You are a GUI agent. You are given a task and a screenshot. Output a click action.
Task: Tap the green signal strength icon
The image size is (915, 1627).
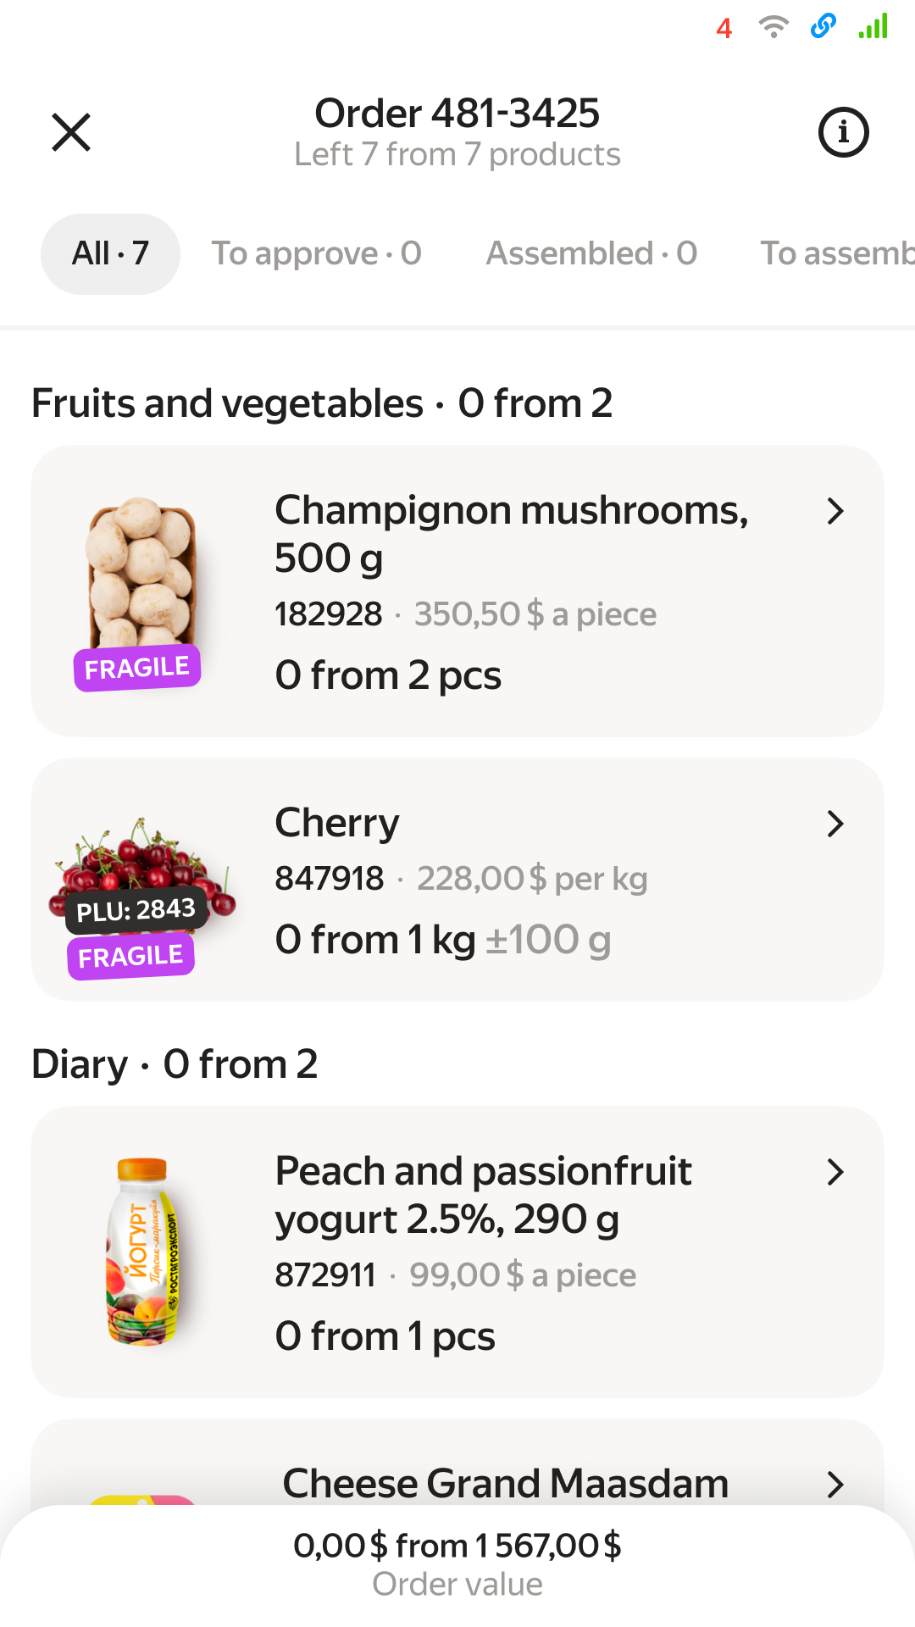[x=873, y=27]
